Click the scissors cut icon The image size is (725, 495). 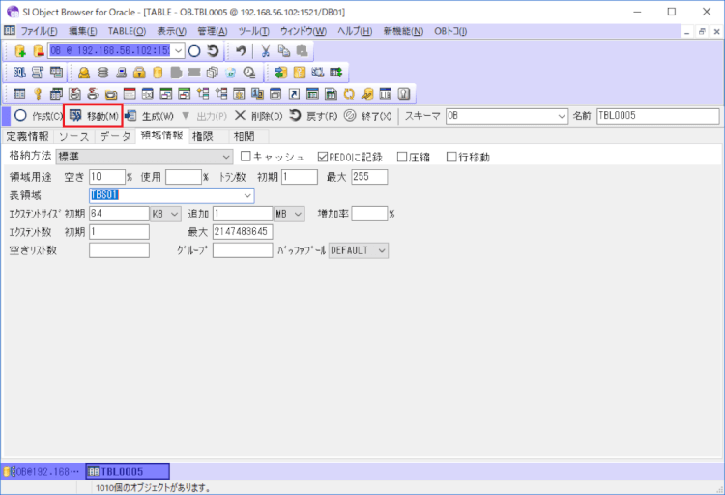point(265,50)
